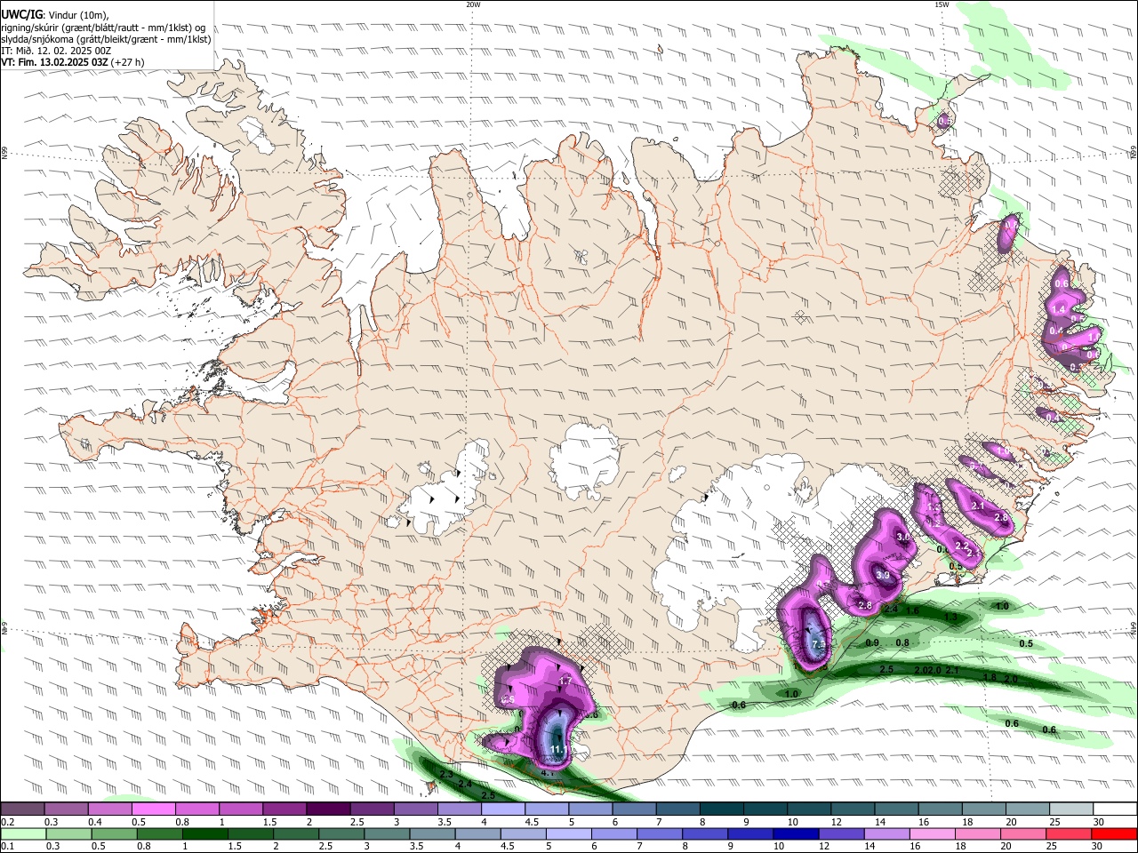Image resolution: width=1138 pixels, height=853 pixels.
Task: Click the '30' label at the snow legend end
Action: click(x=1098, y=823)
